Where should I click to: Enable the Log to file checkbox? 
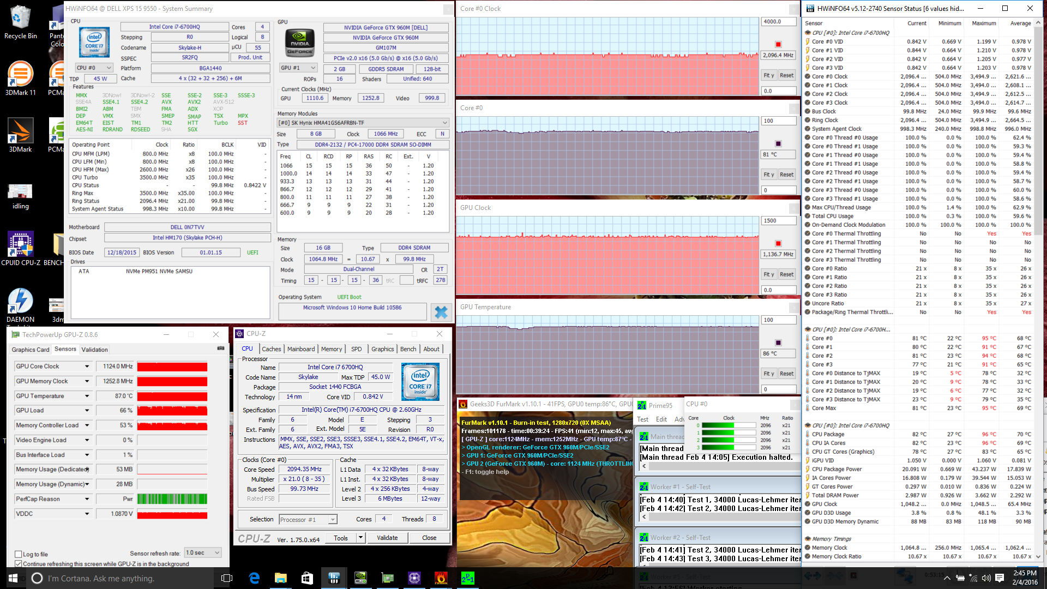click(x=19, y=554)
